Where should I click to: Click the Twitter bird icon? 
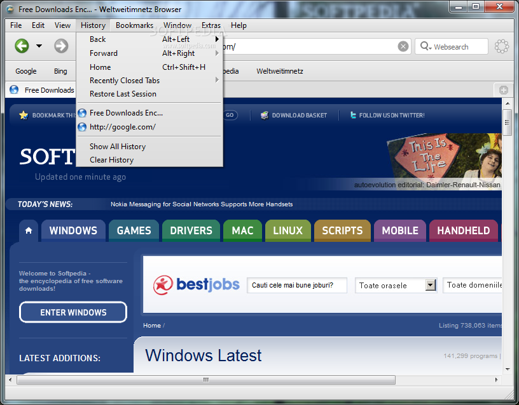click(x=353, y=115)
